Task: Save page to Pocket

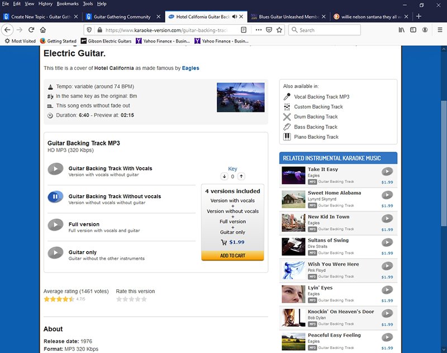Action: (x=269, y=30)
